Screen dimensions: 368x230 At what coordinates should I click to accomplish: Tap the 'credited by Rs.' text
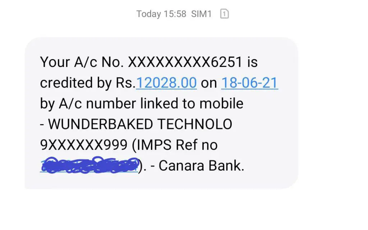point(88,83)
